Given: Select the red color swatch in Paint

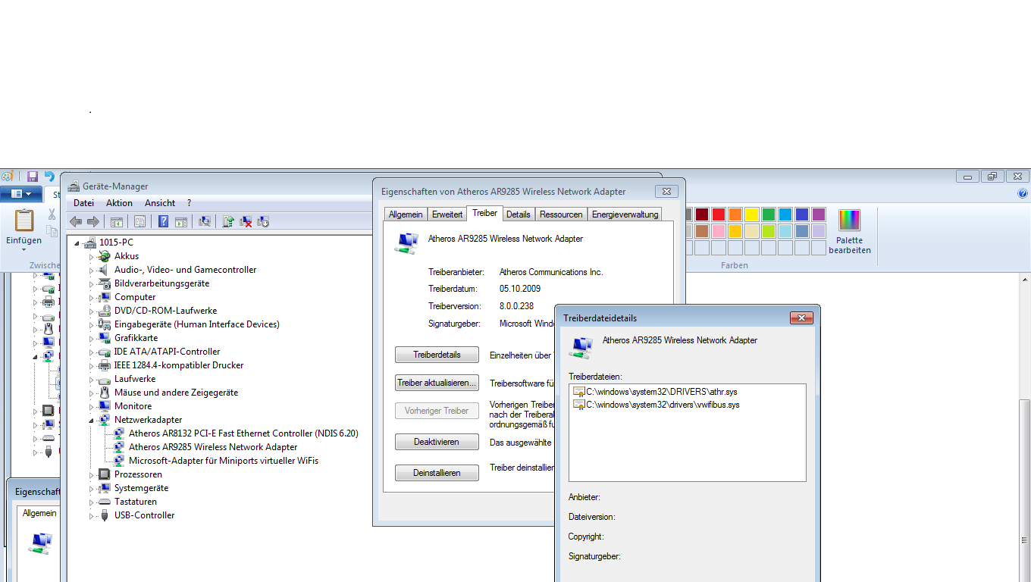Looking at the screenshot, I should pos(719,214).
